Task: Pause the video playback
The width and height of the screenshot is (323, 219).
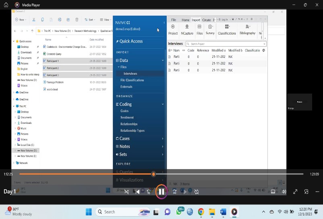Action: click(161, 192)
